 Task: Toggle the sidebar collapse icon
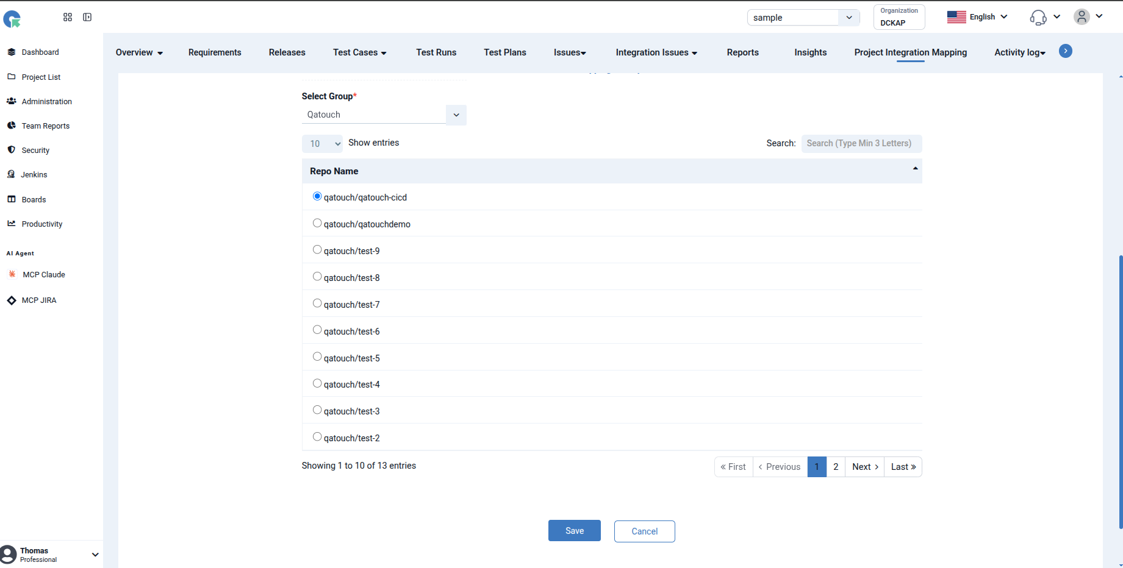tap(87, 17)
